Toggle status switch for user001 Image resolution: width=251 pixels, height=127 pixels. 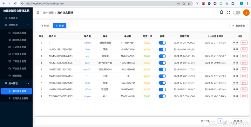point(162,70)
